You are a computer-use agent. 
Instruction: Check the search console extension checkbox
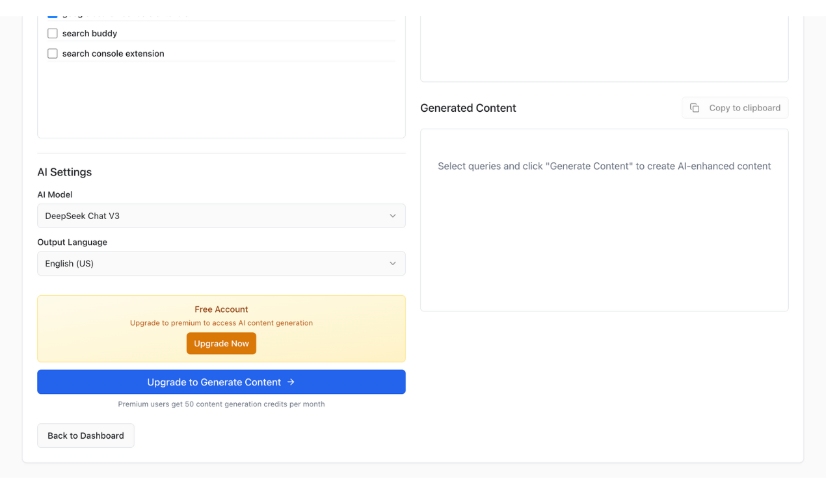[53, 53]
